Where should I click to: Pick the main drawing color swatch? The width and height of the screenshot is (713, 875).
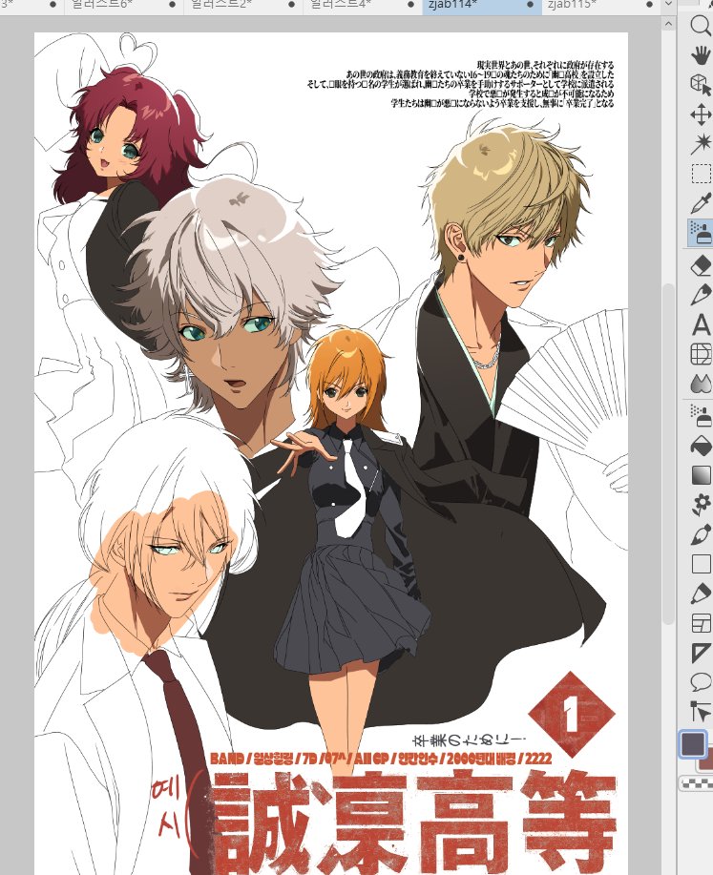pos(692,744)
